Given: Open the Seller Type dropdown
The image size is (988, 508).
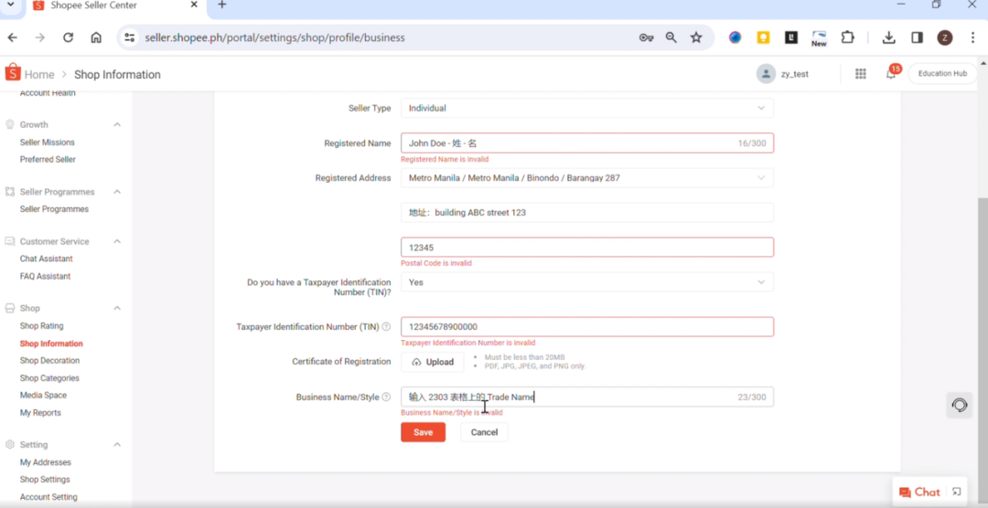Looking at the screenshot, I should [x=586, y=108].
